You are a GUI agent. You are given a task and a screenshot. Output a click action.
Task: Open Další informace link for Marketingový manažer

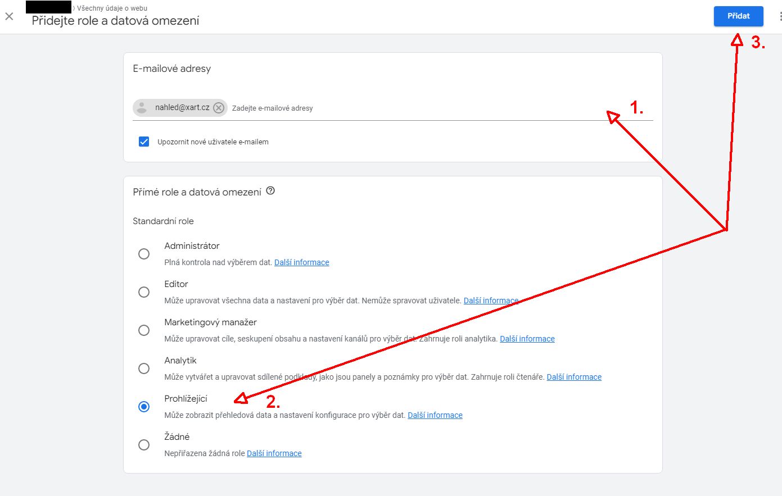(x=527, y=339)
